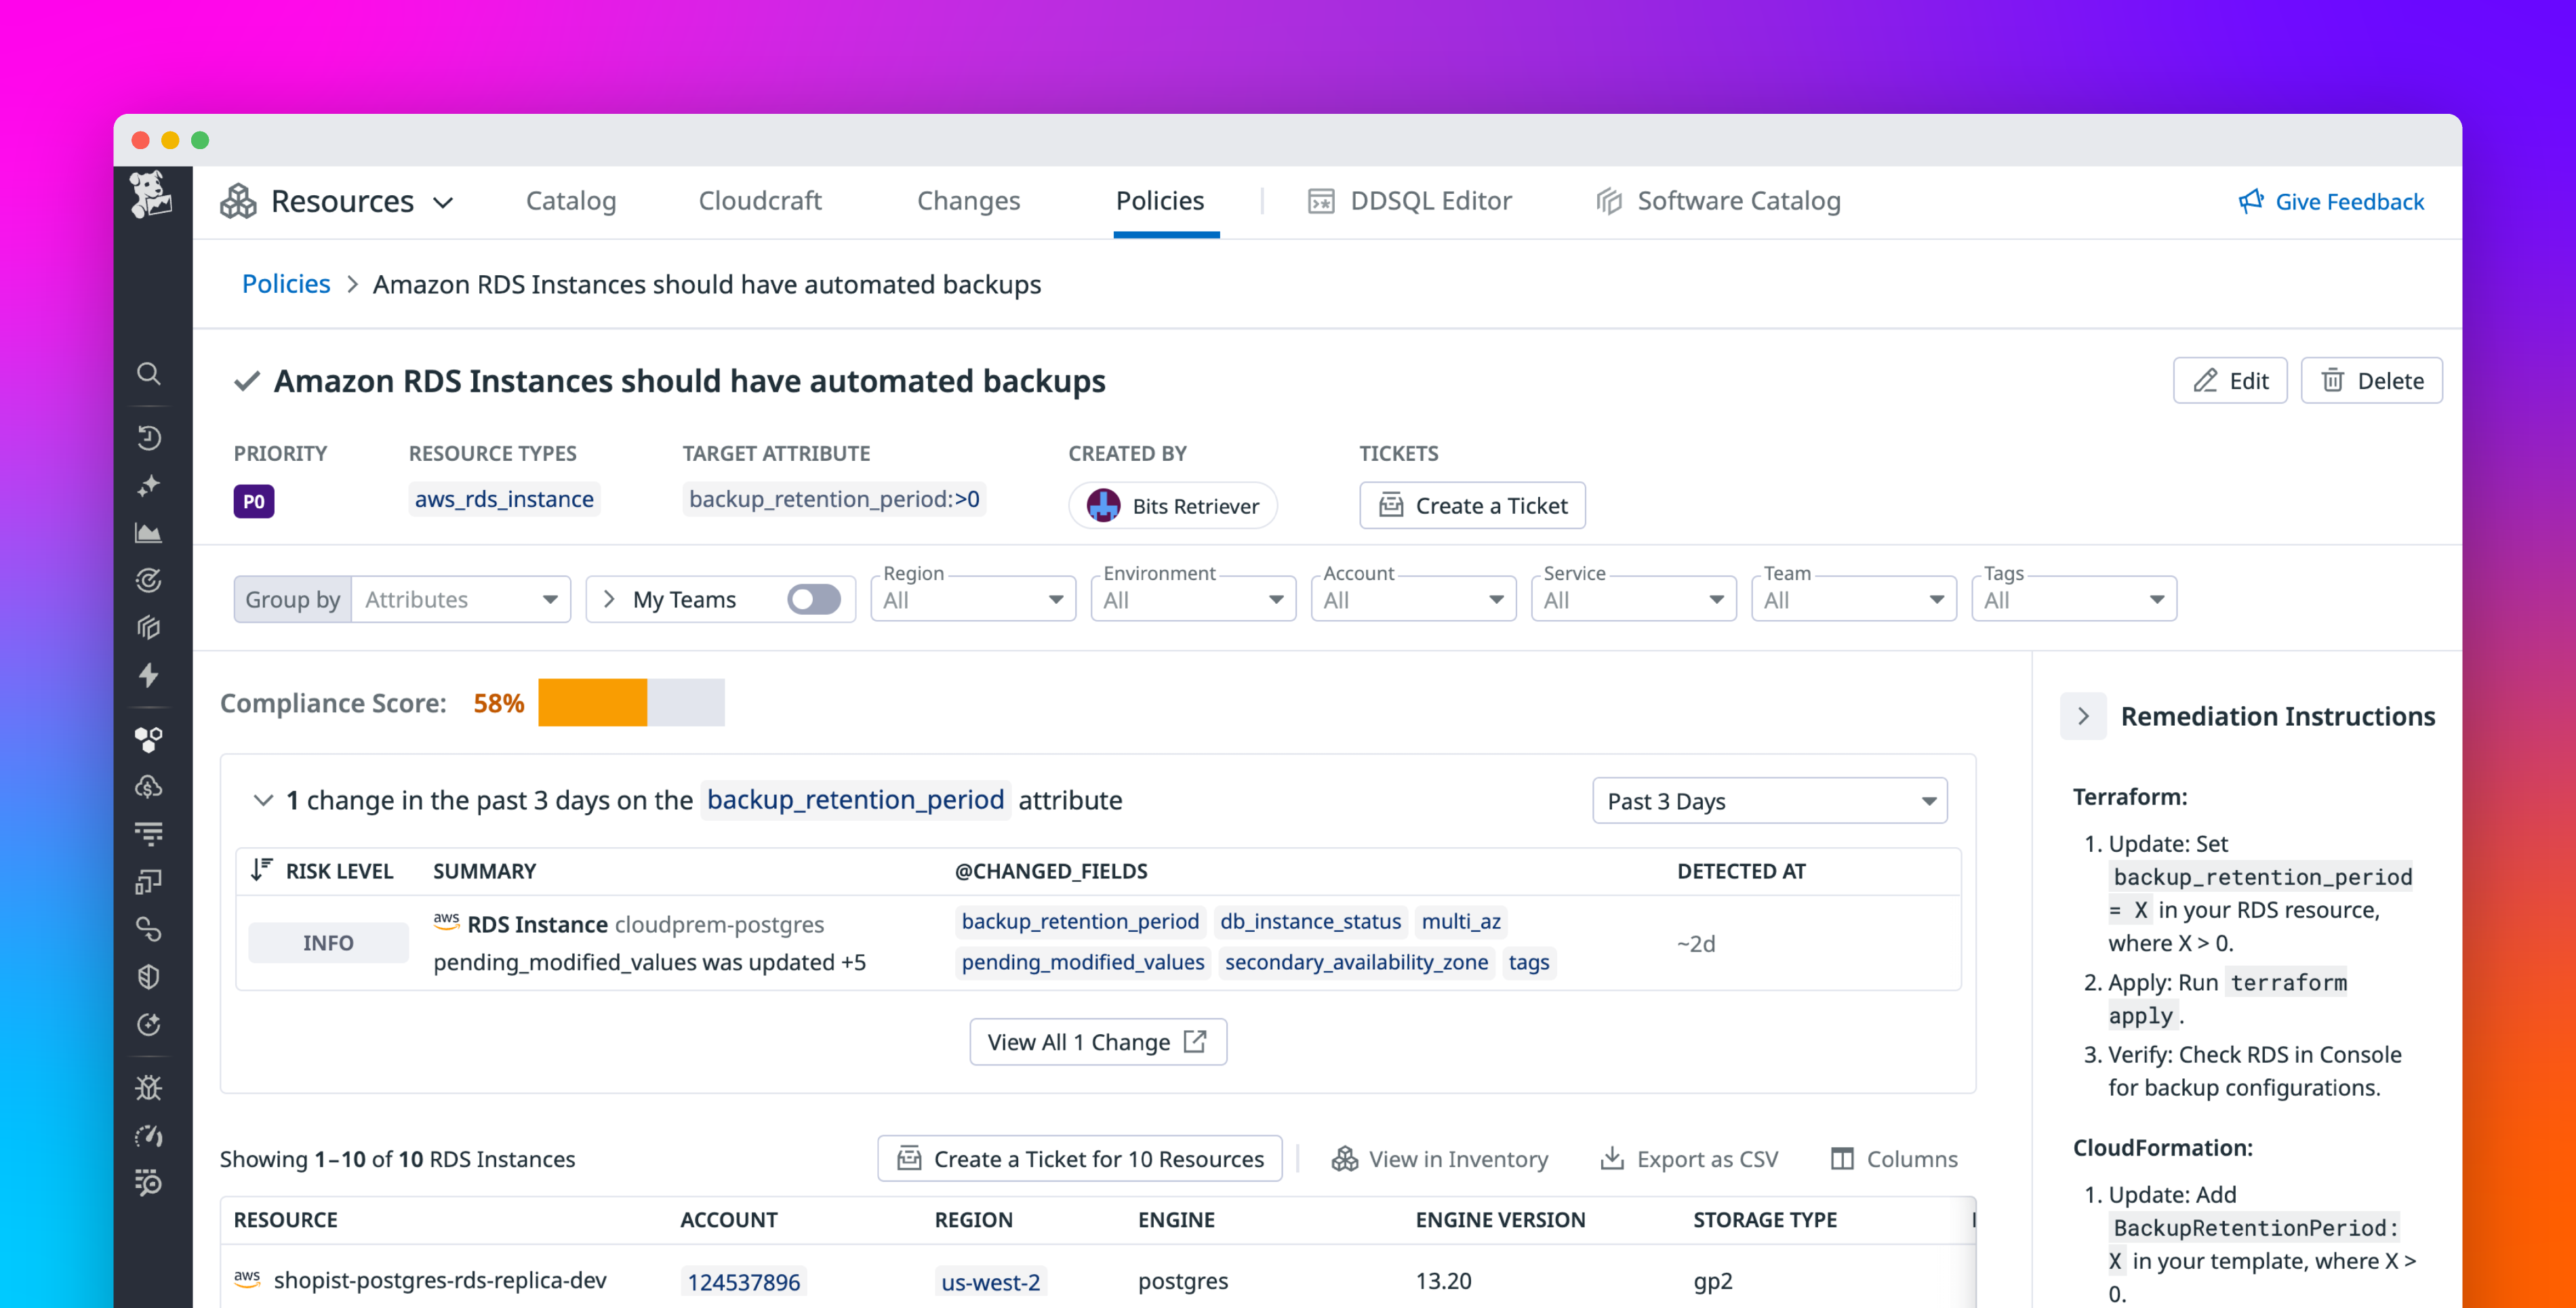Open Cloud Cost via the cloud dollar icon
This screenshot has height=1308, width=2576.
150,787
